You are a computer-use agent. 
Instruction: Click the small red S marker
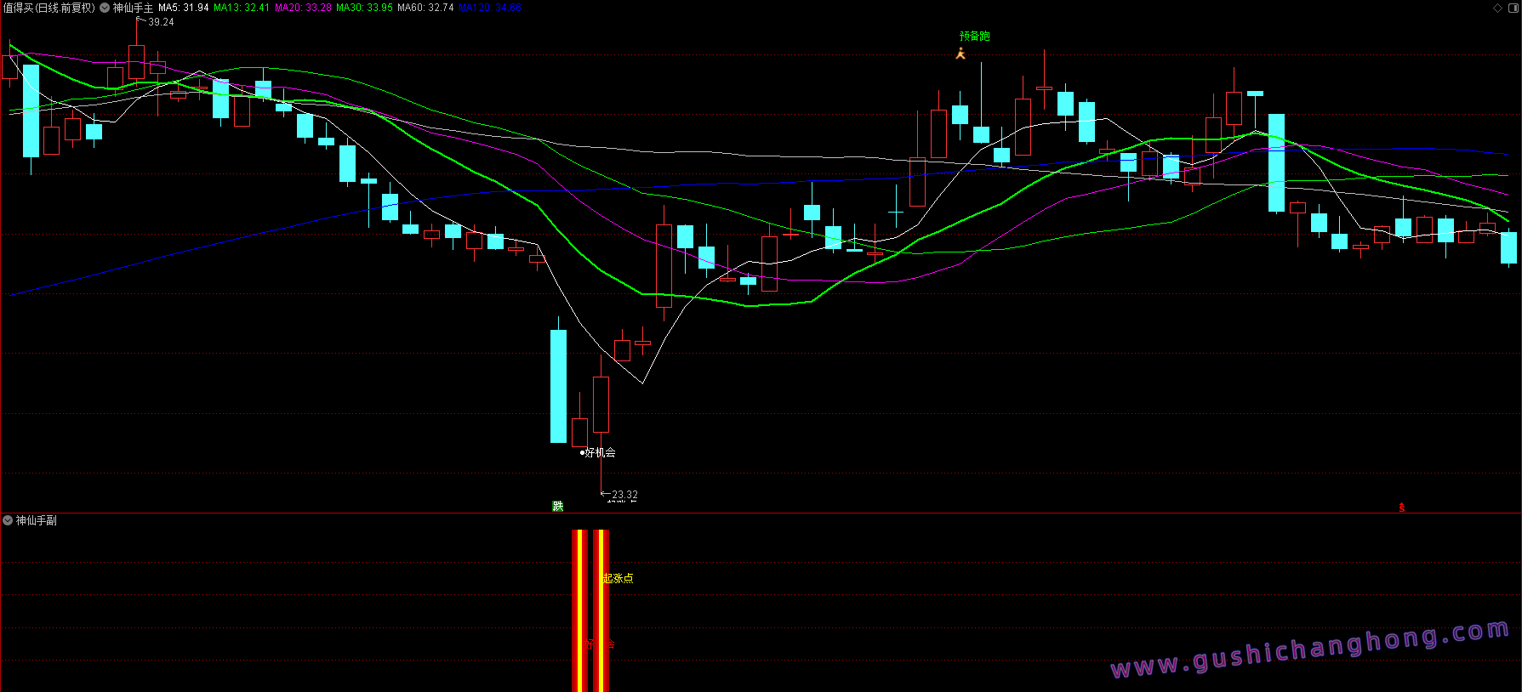click(x=1402, y=508)
